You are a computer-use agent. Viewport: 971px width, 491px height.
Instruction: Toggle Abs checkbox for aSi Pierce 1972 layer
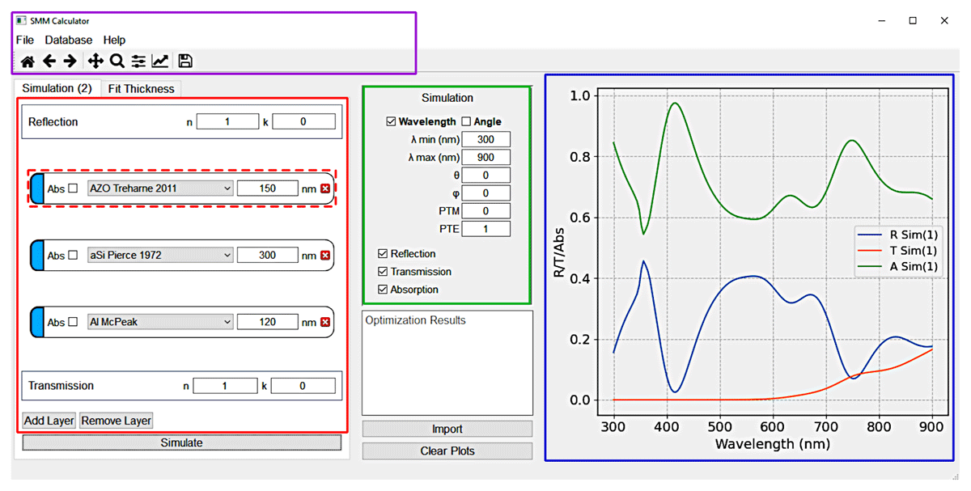73,256
